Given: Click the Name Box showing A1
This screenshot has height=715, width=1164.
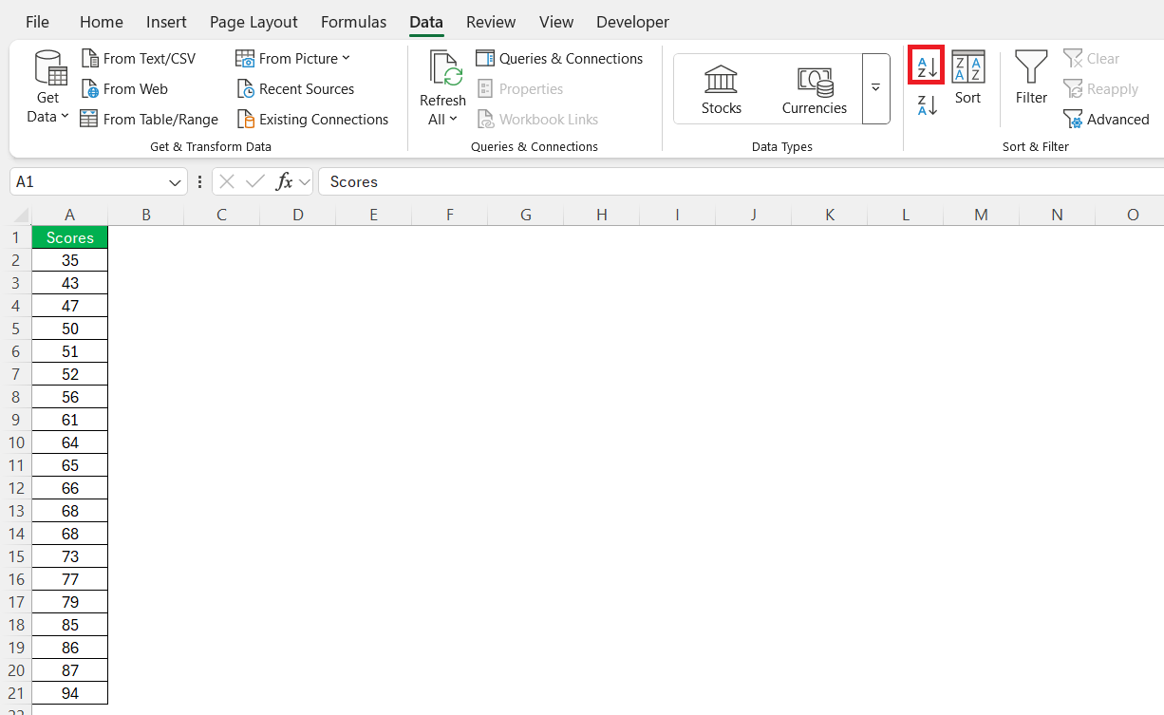Looking at the screenshot, I should point(87,181).
